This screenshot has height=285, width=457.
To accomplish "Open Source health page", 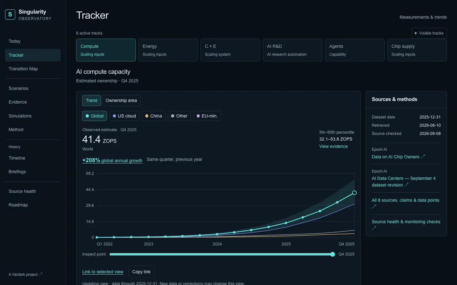I will (33, 191).
